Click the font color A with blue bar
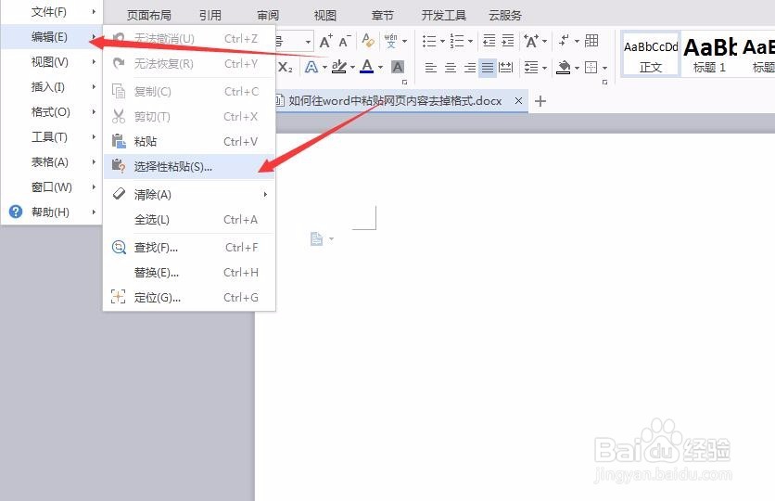The image size is (775, 501). 366,67
